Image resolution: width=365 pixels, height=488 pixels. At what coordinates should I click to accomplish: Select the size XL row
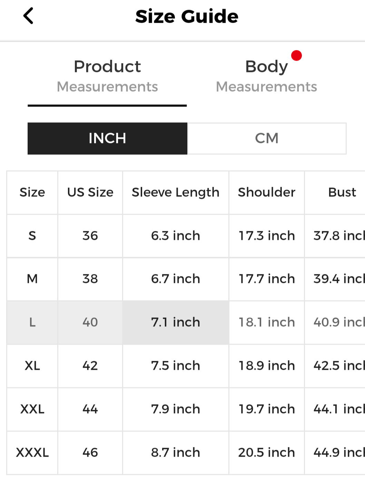coord(32,366)
